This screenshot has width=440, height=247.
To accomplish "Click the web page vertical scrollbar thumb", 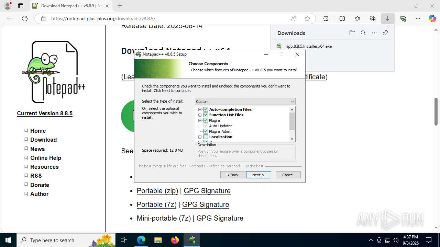I will coord(436,112).
